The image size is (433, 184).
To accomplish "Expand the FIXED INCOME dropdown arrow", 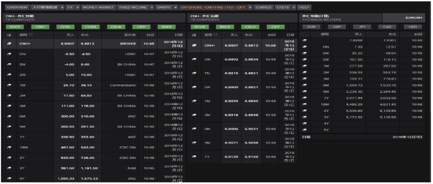I will coord(151,8).
